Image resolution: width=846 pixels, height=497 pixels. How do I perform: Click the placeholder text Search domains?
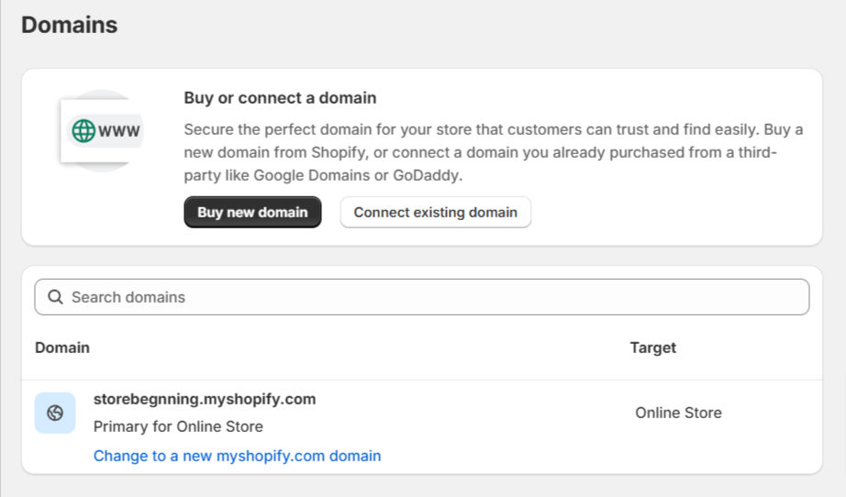click(128, 297)
